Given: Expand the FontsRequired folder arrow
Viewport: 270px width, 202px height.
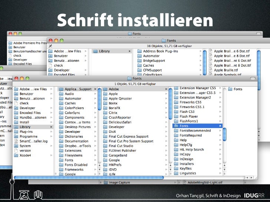Looking at the screenshot, I should (220, 135).
